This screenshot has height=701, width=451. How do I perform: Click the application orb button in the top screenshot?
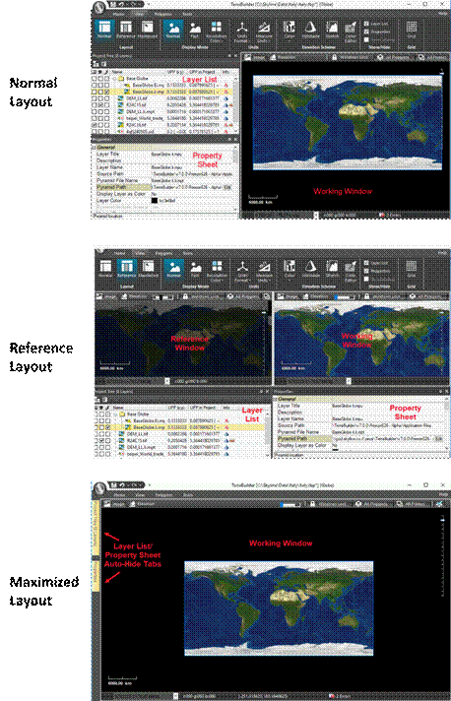point(98,7)
